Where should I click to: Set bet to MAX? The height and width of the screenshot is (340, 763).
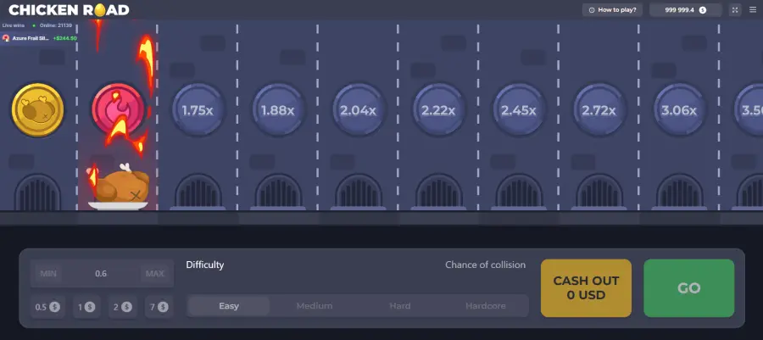(x=155, y=273)
